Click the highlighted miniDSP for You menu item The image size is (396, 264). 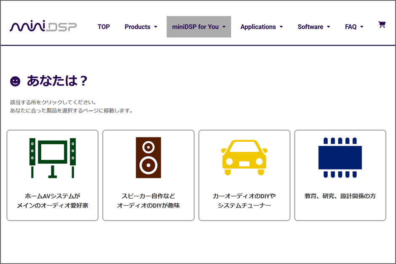[x=198, y=26]
